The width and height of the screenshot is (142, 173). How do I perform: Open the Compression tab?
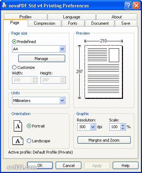coord(44,23)
